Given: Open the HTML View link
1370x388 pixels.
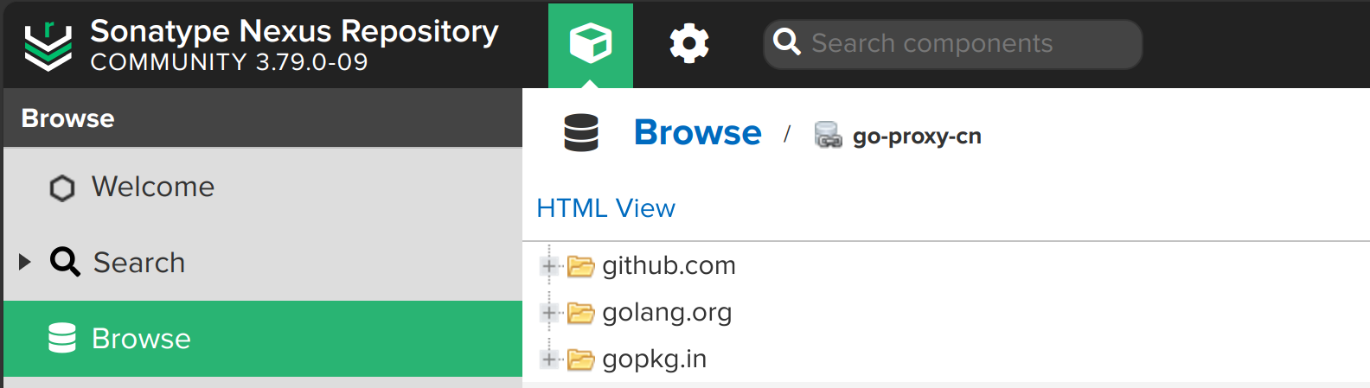Looking at the screenshot, I should coord(605,208).
